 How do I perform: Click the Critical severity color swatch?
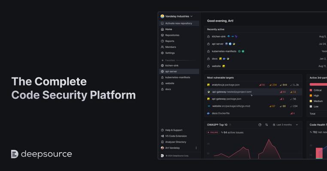[x=311, y=90]
